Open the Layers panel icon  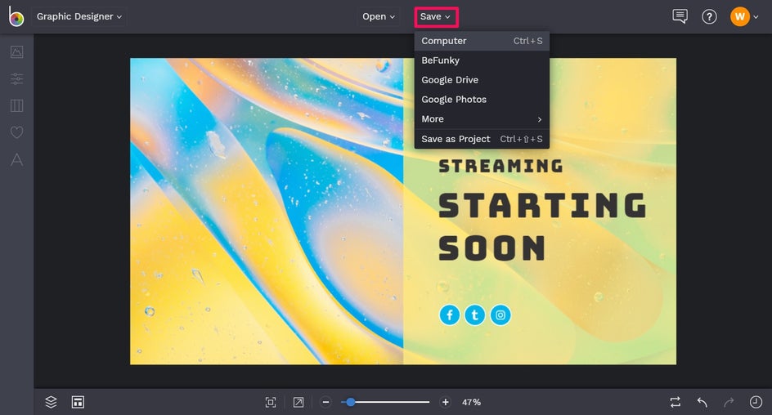click(x=51, y=402)
